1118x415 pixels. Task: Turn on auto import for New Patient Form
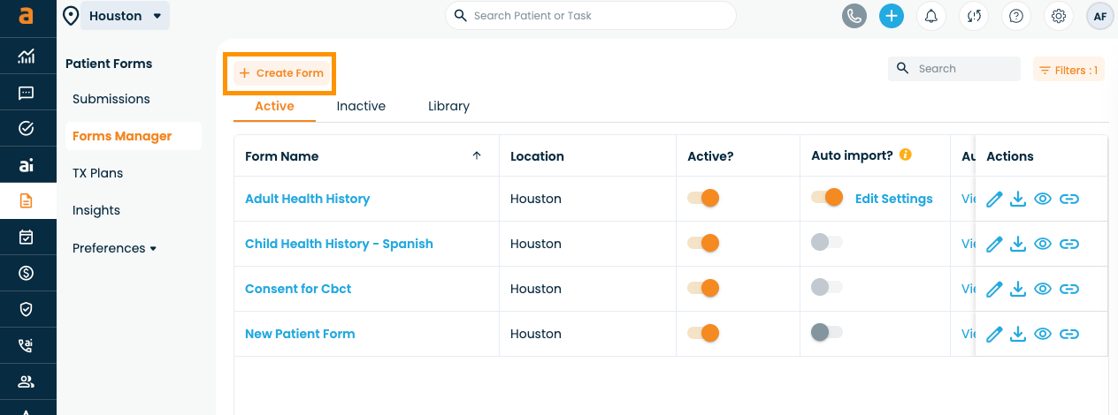827,332
